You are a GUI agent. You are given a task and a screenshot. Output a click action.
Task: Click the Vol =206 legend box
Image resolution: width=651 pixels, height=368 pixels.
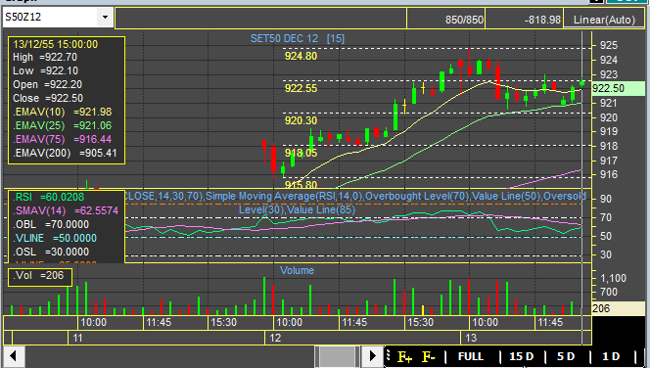click(x=40, y=277)
